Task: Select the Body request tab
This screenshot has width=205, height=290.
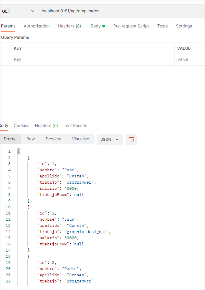Action: (96, 26)
